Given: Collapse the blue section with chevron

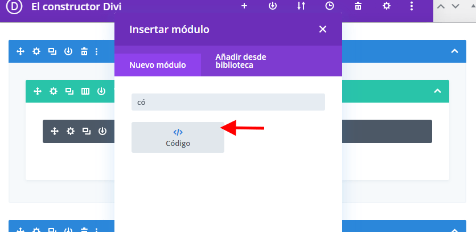Looking at the screenshot, I should tap(454, 51).
